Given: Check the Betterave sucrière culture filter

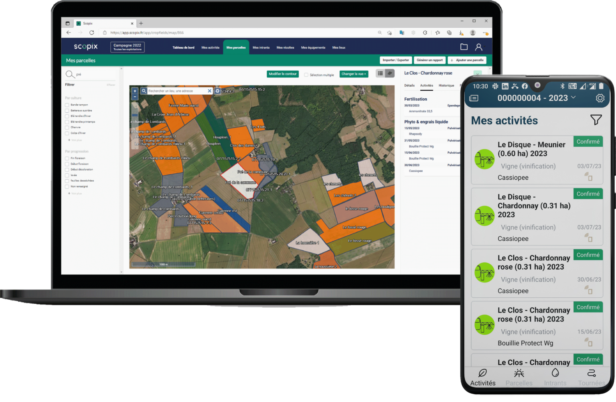Looking at the screenshot, I should [67, 110].
